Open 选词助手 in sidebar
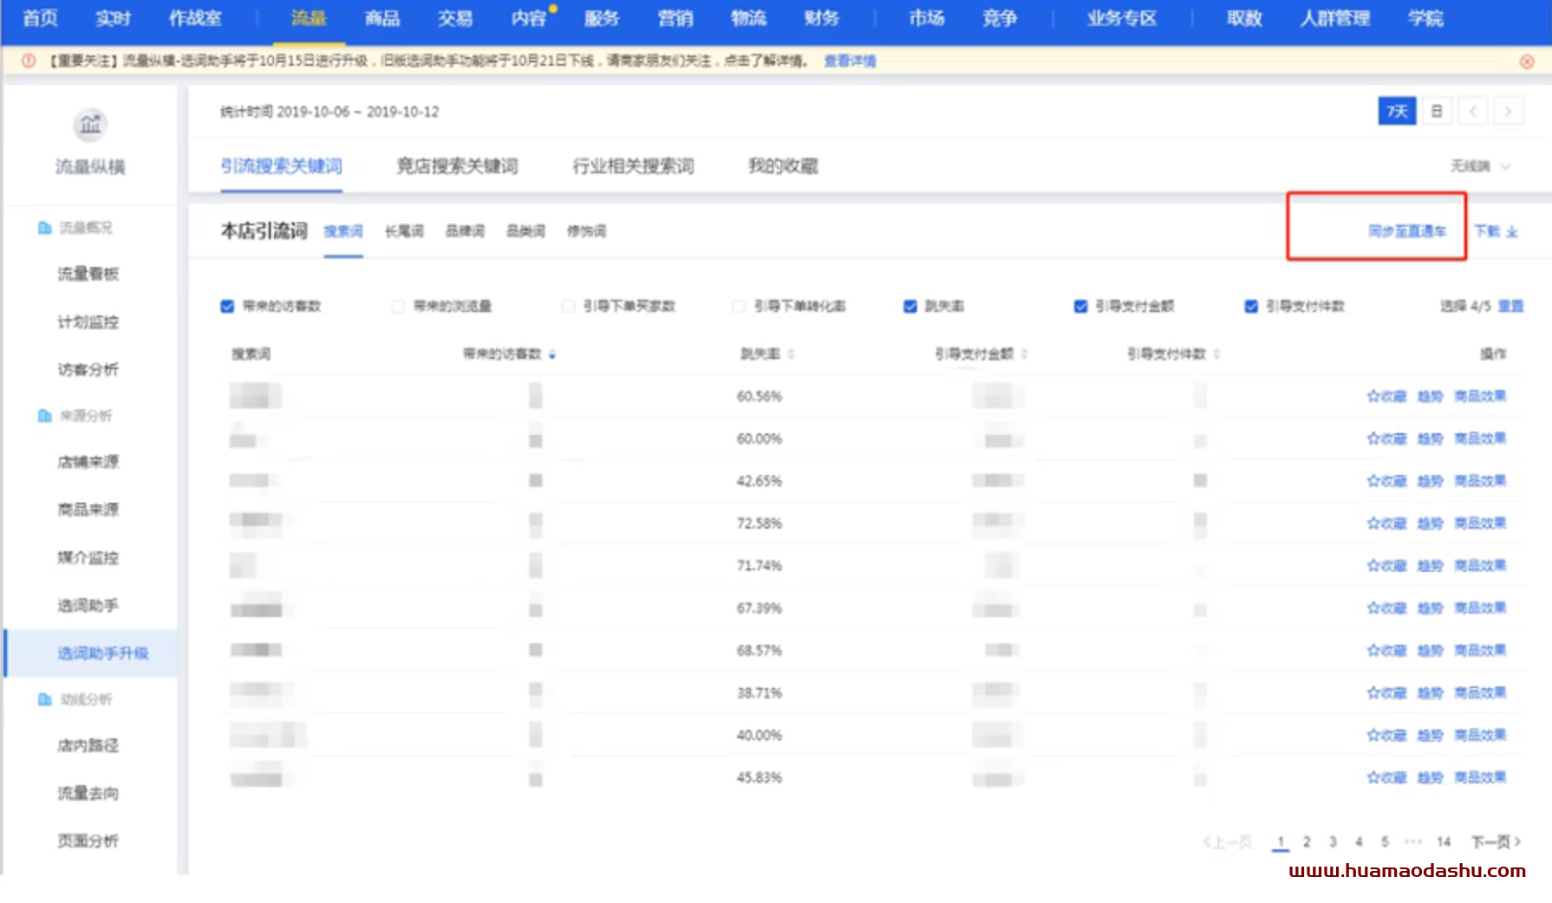Viewport: 1552px width, 903px height. coord(88,606)
